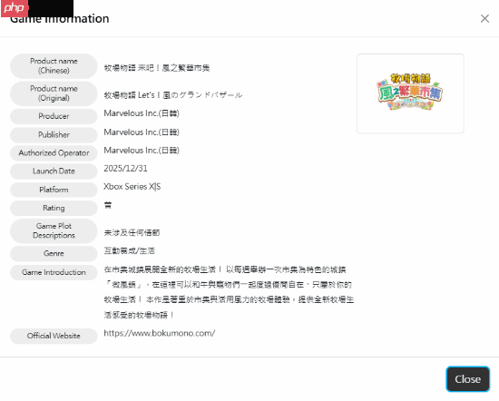This screenshot has width=499, height=401.
Task: Open the bokumono.com official website link
Action: point(160,333)
